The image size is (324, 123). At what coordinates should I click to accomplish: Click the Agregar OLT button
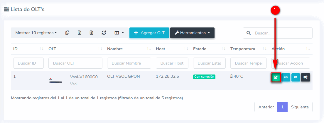[149, 33]
